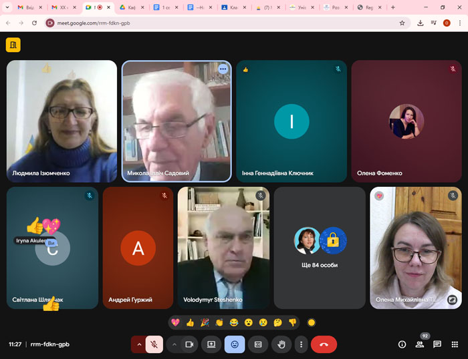The height and width of the screenshot is (359, 468).
Task: Open the activities grid icon
Action: coord(455,344)
